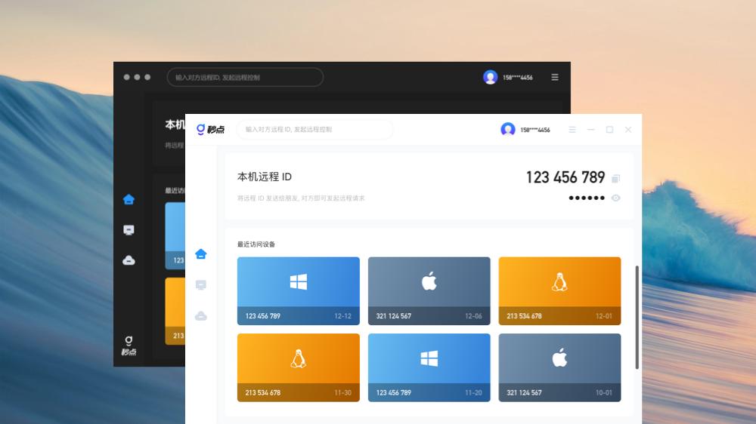The image size is (756, 424).
Task: Open the cloud icon in light window sidebar
Action: click(x=201, y=315)
